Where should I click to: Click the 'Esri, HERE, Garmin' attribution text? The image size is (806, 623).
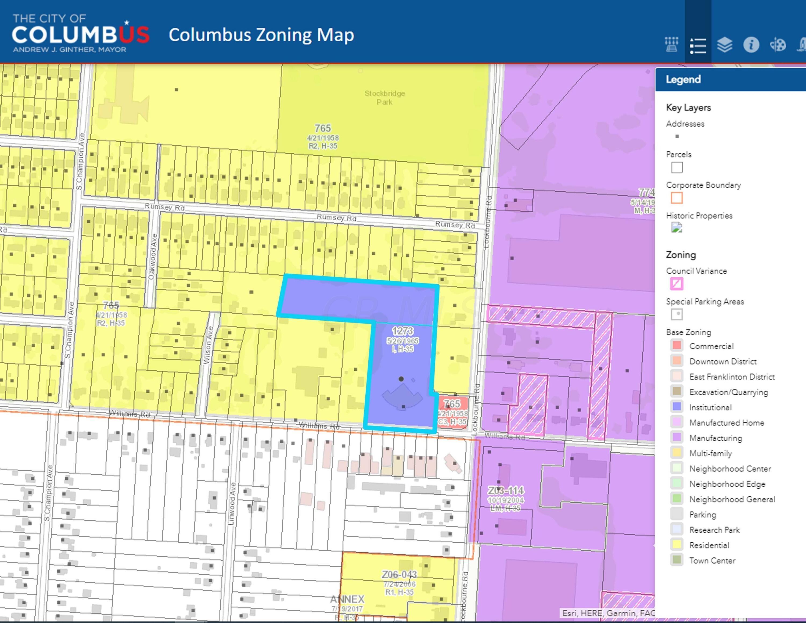pyautogui.click(x=608, y=613)
